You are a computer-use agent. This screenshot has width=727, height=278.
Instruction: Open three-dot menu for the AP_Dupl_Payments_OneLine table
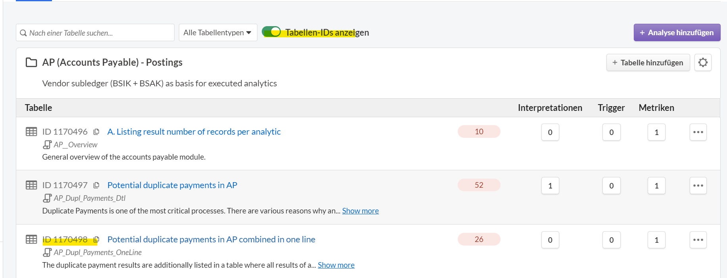(x=698, y=240)
